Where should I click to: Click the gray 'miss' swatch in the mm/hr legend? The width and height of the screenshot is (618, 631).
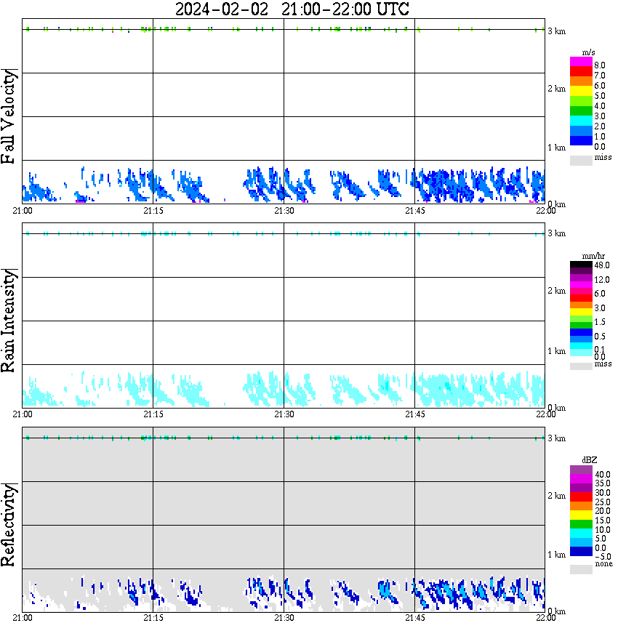click(581, 366)
